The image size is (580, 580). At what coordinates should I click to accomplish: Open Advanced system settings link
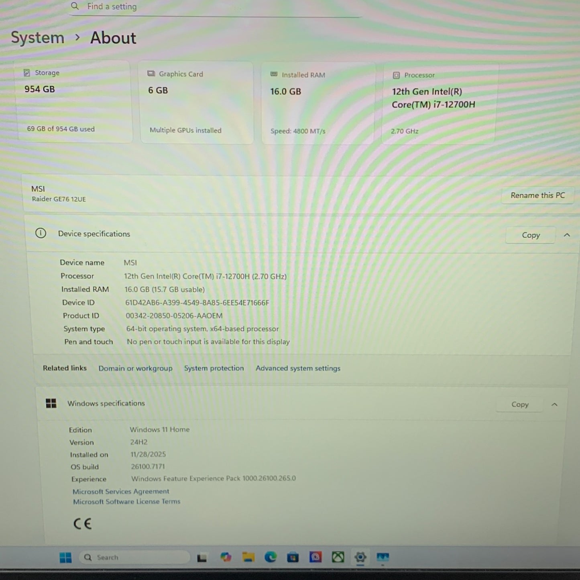298,368
